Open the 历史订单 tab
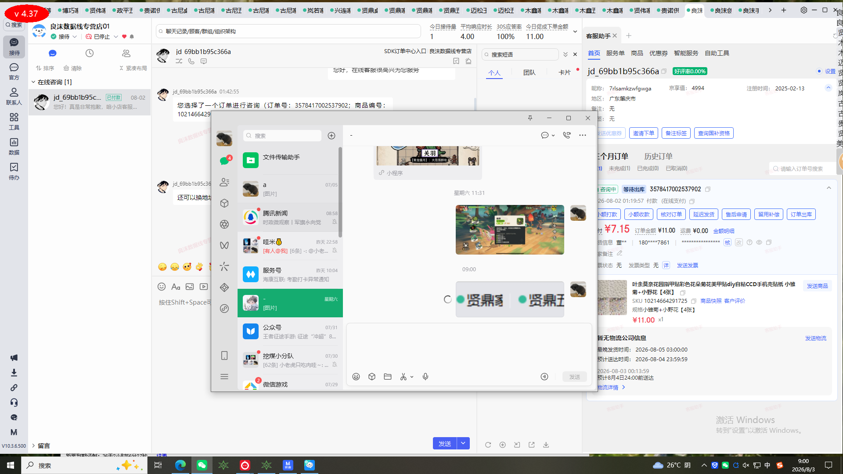Screen dimensions: 843x474 [x=658, y=156]
